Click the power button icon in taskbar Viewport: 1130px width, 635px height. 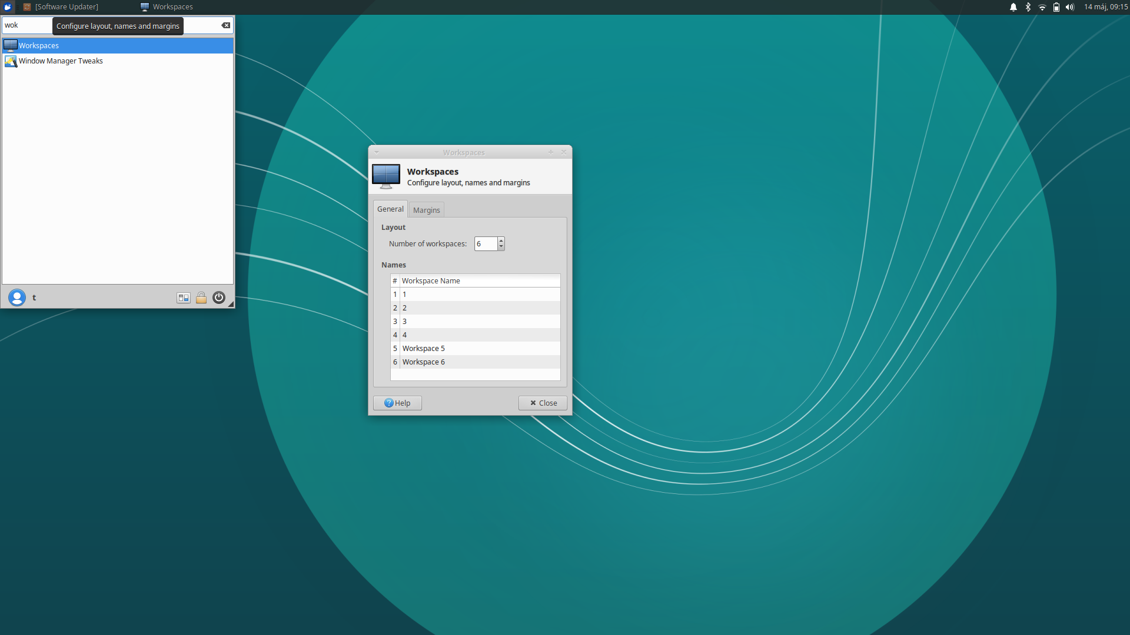(x=219, y=298)
